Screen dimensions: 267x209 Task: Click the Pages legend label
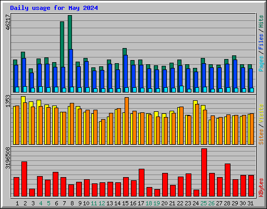point(261,64)
